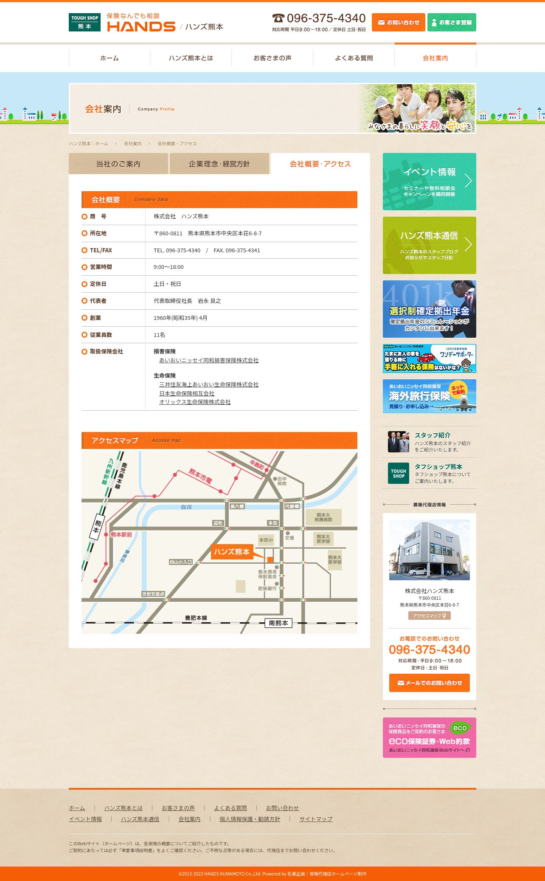Screen dimensions: 545x881
Task: Click the アクセスマップ button with pin icon
Action: click(x=430, y=616)
